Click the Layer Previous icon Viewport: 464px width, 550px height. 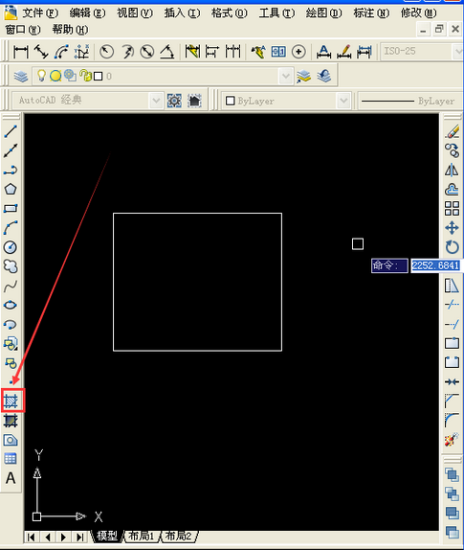point(324,76)
